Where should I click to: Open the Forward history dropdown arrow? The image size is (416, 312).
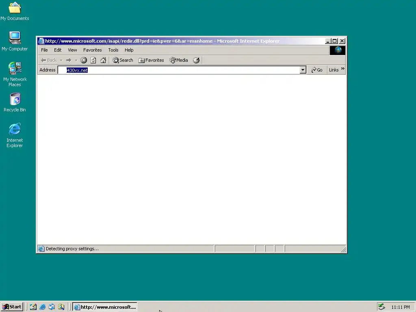point(76,60)
